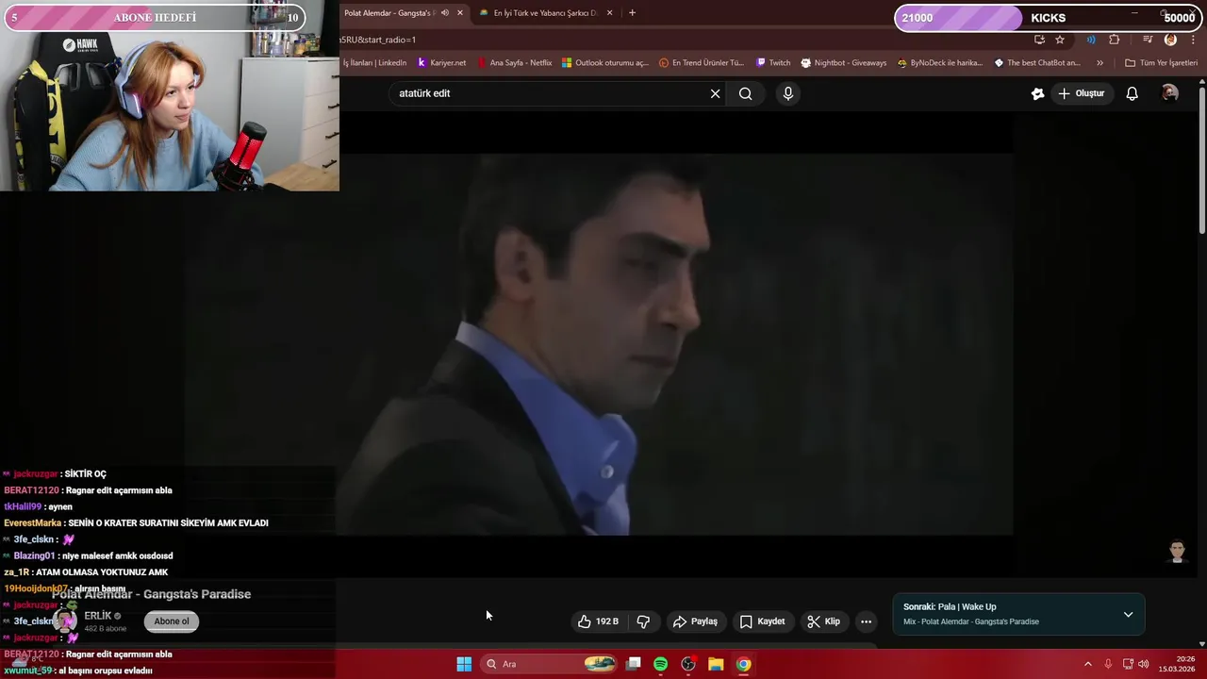Click the YouTube search magnifier button
This screenshot has width=1207, height=679.
[x=746, y=93]
